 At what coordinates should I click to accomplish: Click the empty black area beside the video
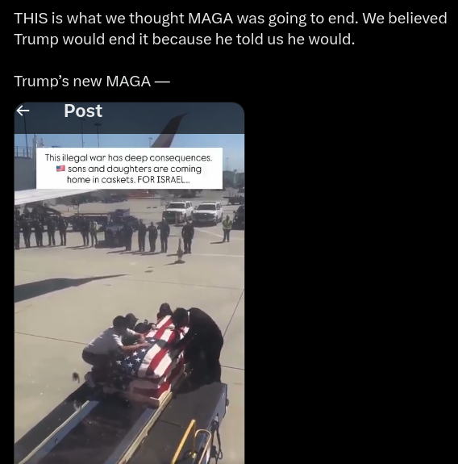(351, 282)
